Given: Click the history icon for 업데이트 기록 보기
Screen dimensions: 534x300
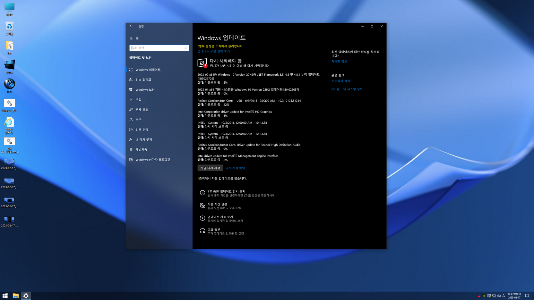Looking at the screenshot, I should [x=202, y=218].
